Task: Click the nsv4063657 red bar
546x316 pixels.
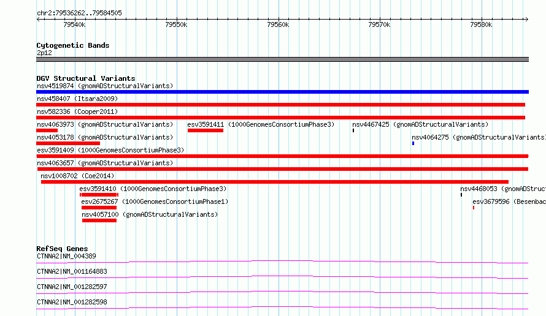Action: pyautogui.click(x=282, y=169)
